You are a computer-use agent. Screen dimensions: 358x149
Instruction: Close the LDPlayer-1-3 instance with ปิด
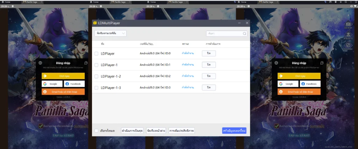pos(209,87)
